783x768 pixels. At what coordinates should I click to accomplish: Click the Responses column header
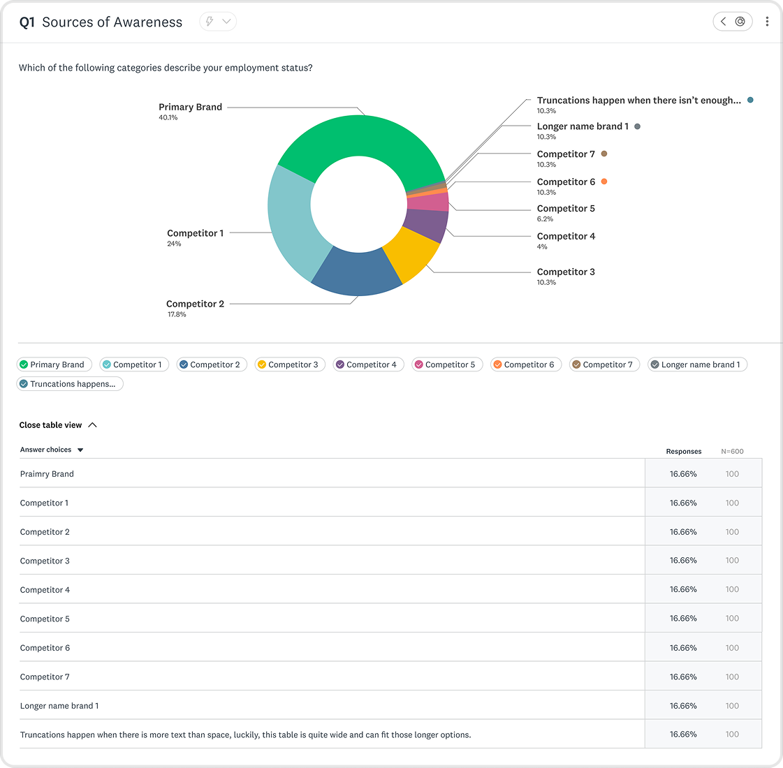(x=684, y=451)
